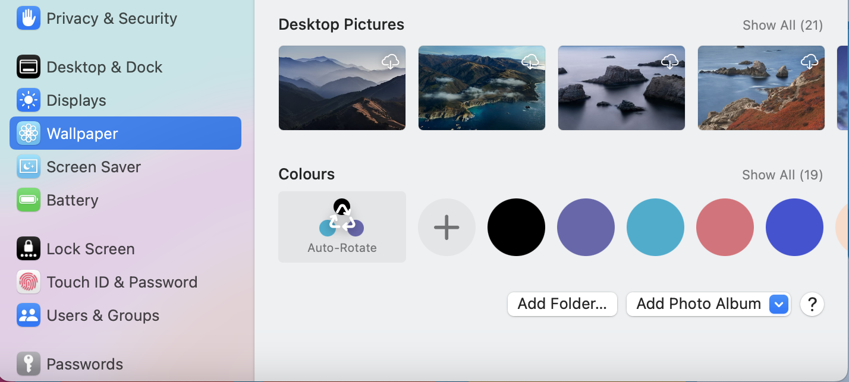This screenshot has height=382, width=849.
Task: Open Users & Groups settings
Action: click(125, 315)
